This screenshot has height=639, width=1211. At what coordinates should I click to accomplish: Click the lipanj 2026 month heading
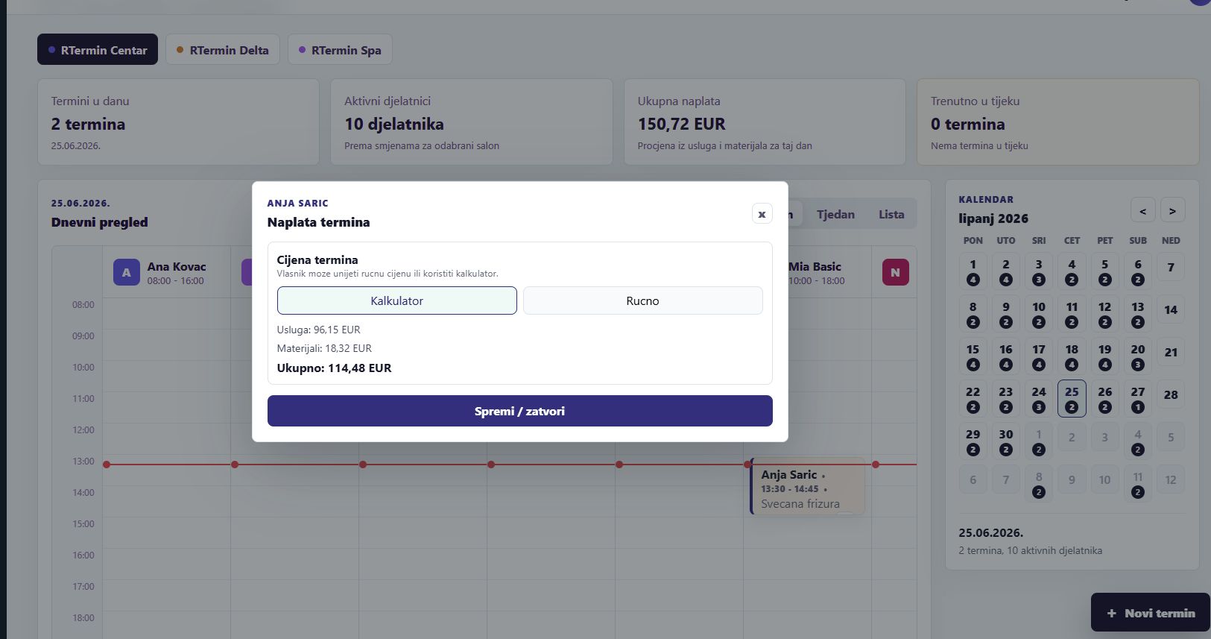[x=993, y=218]
